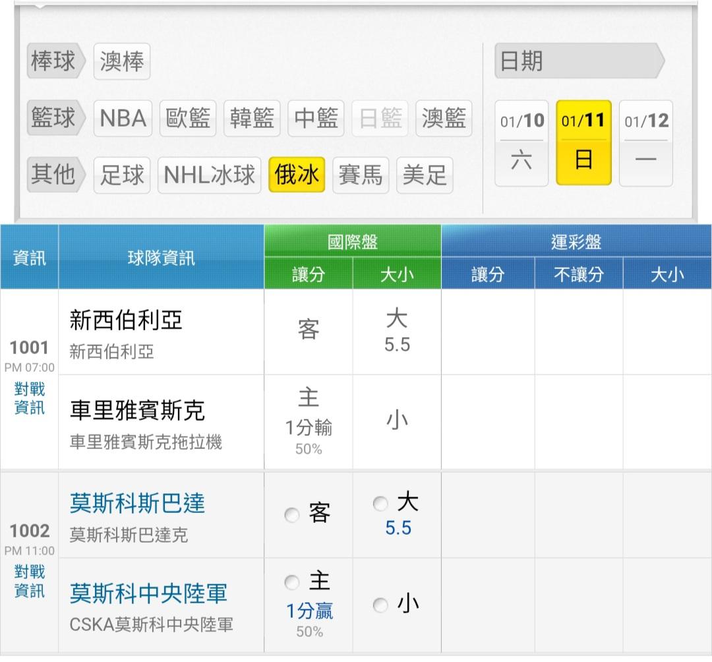Open 對戰資訊 for game 1002

tap(29, 581)
